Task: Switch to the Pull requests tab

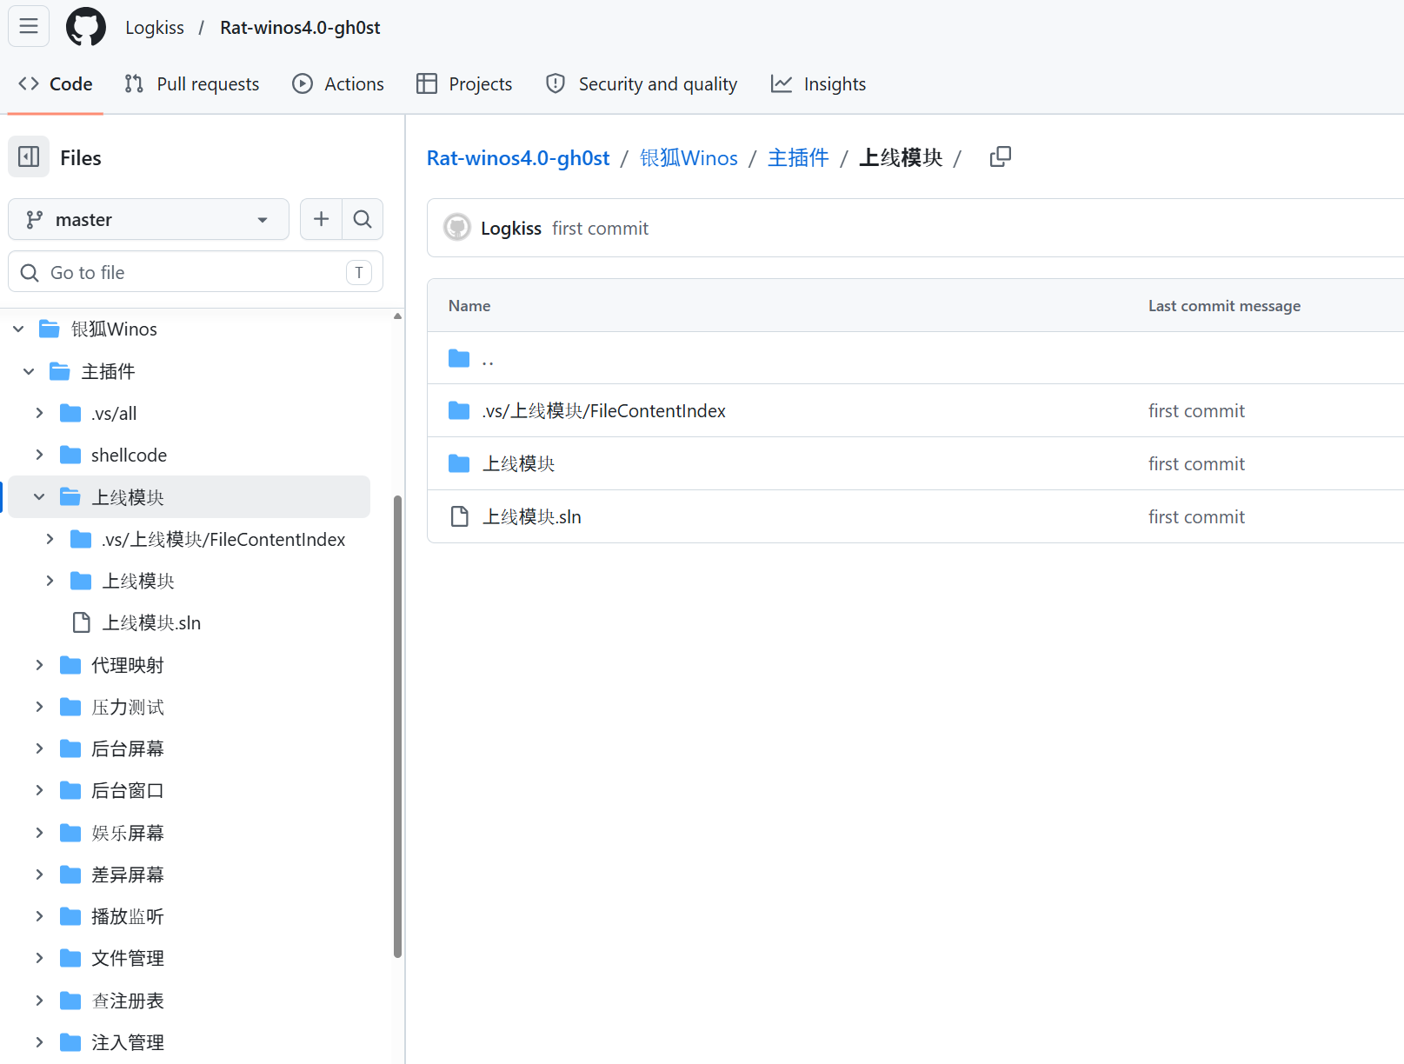Action: [192, 83]
